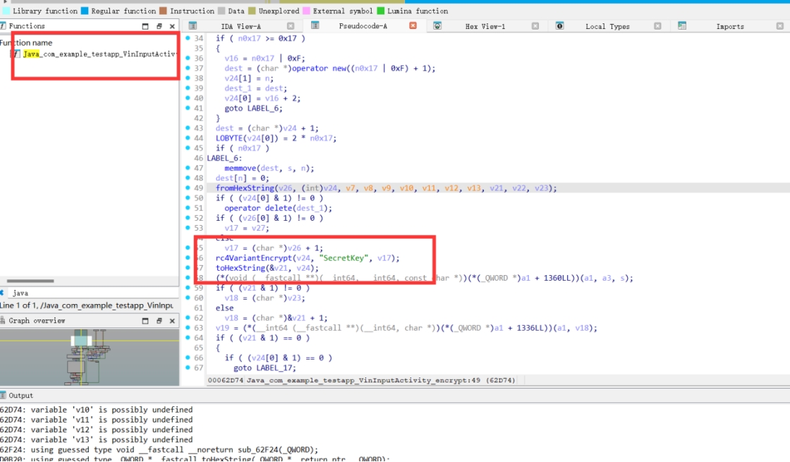Image resolution: width=790 pixels, height=462 pixels.
Task: Open the Imports tab
Action: point(729,26)
